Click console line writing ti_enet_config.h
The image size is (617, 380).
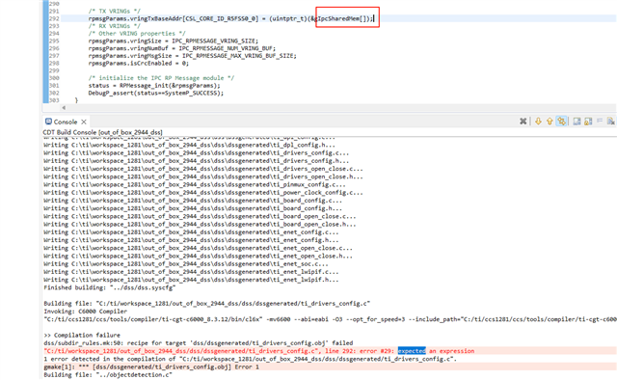pyautogui.click(x=191, y=240)
